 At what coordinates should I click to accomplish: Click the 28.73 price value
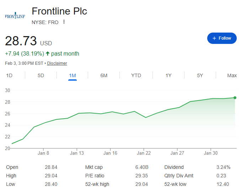(x=21, y=41)
